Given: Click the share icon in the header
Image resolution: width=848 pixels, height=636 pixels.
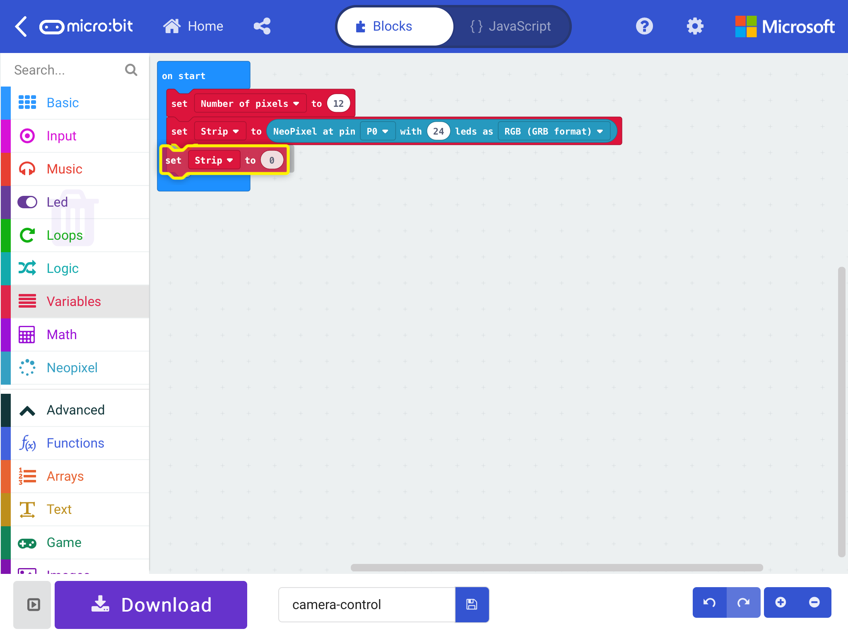Looking at the screenshot, I should [262, 26].
